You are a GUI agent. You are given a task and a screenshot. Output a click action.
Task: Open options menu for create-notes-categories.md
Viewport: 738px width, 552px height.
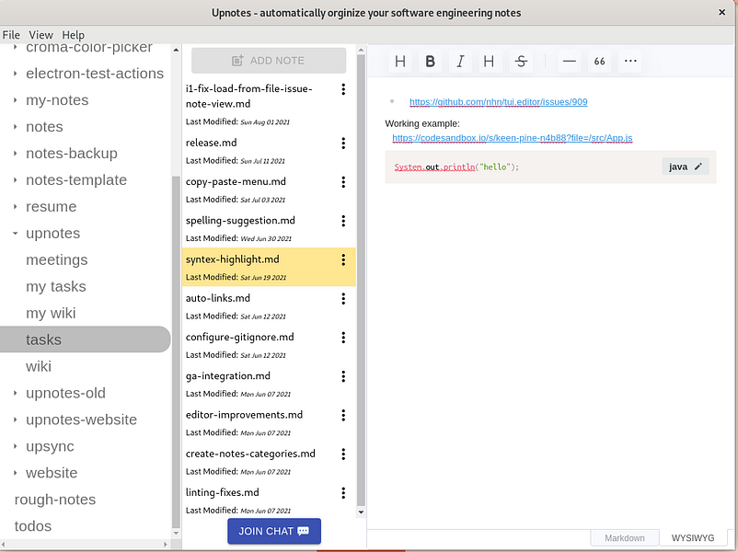point(343,454)
